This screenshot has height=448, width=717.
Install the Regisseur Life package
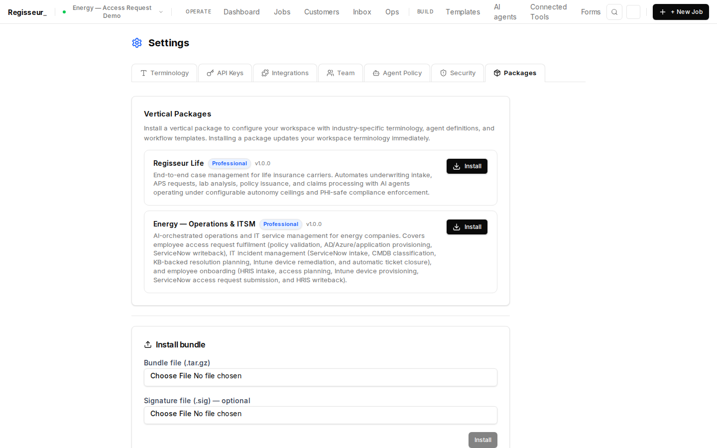tap(467, 166)
